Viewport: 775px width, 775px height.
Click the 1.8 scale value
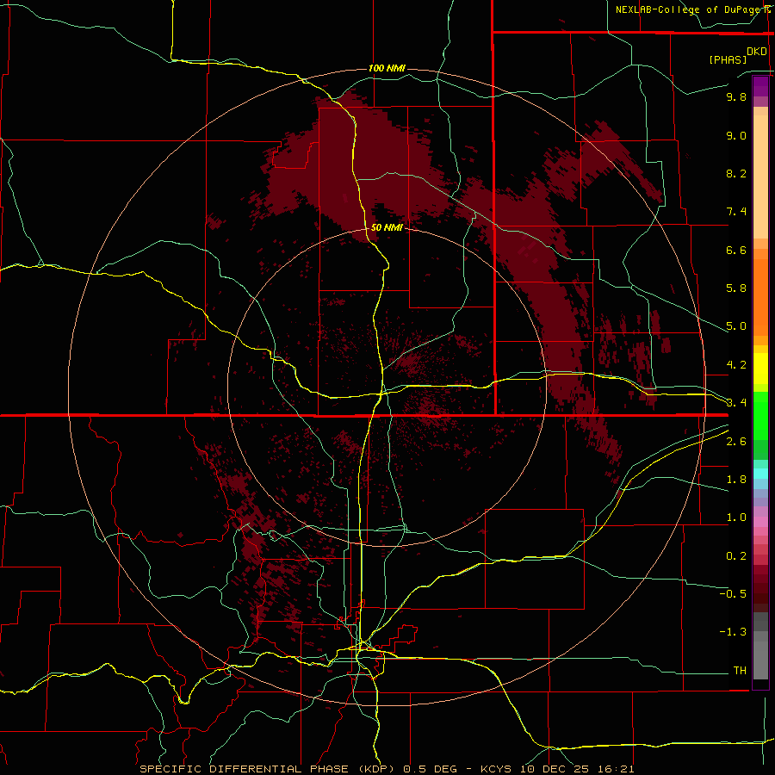click(736, 480)
